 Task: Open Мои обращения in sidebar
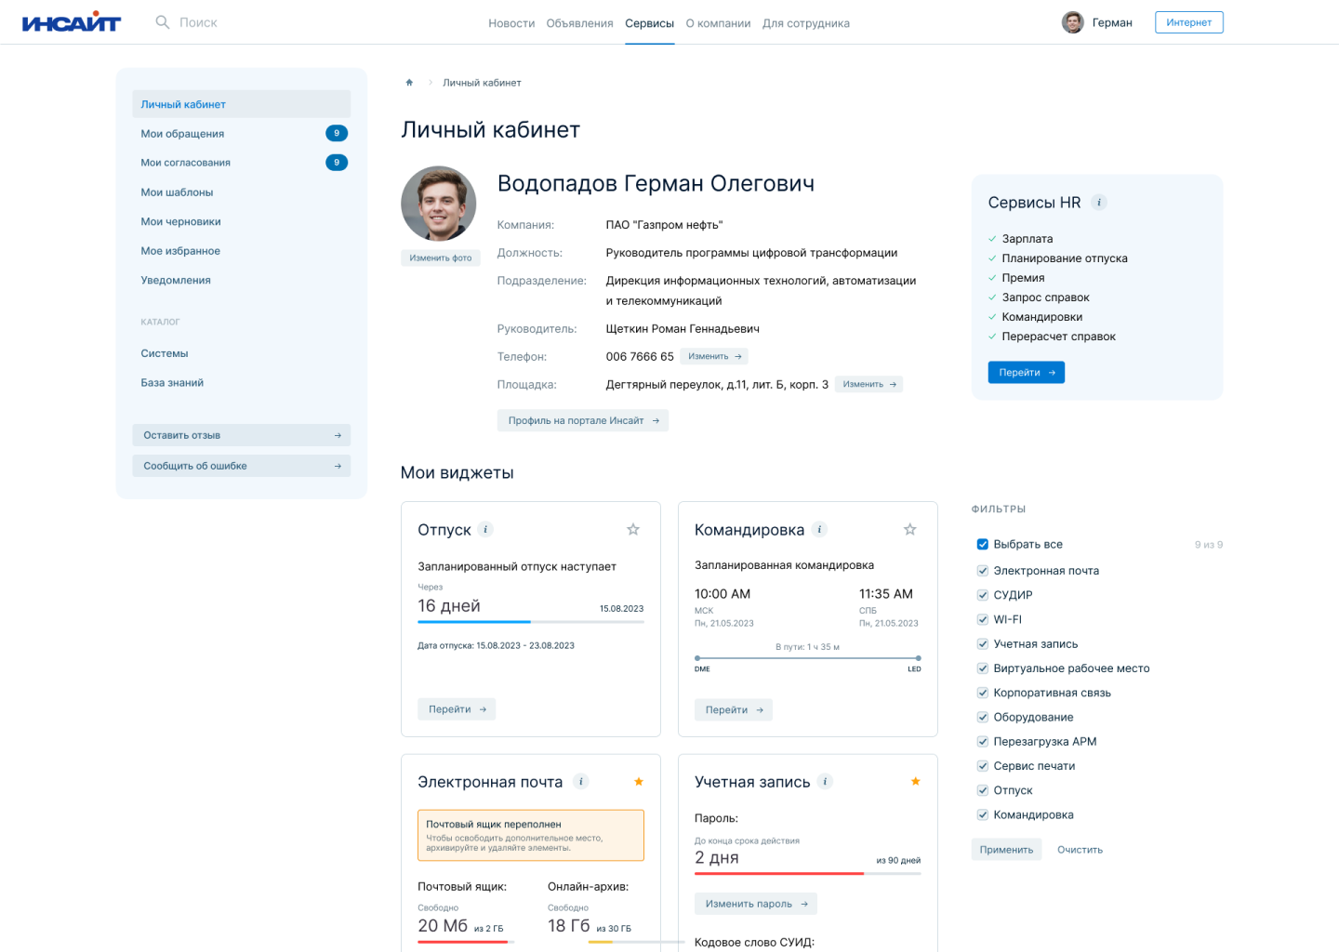tap(182, 134)
